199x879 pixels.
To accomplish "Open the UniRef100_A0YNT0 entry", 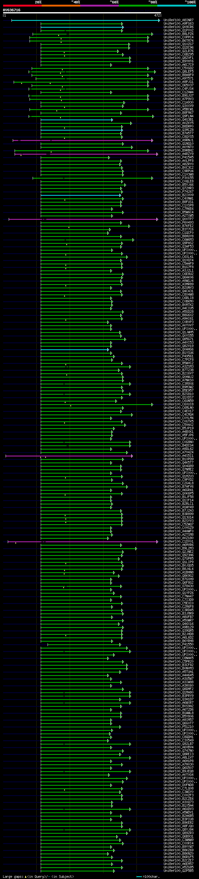I will point(178,147).
